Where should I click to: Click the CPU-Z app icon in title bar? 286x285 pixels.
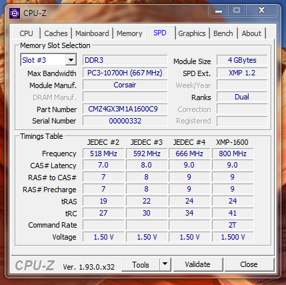click(x=15, y=13)
